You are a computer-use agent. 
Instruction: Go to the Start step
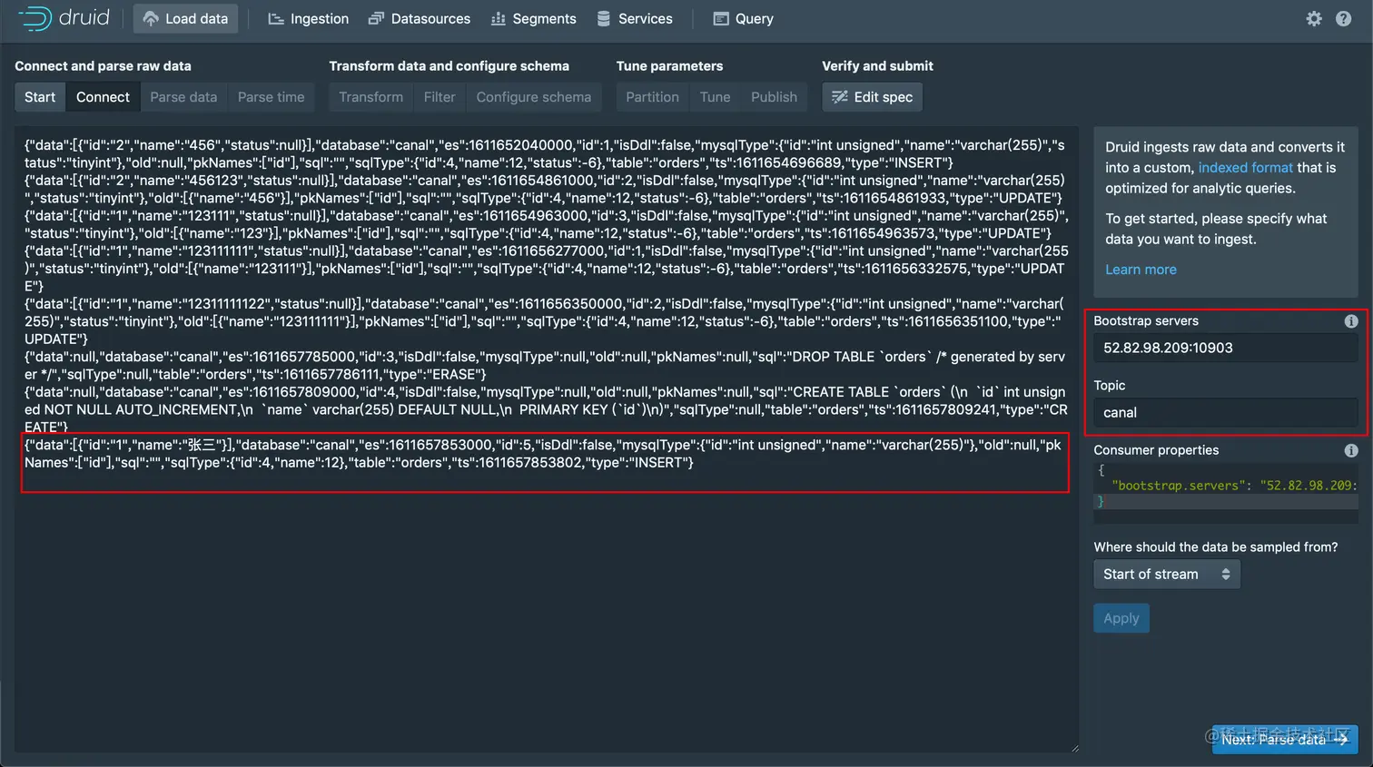(40, 97)
